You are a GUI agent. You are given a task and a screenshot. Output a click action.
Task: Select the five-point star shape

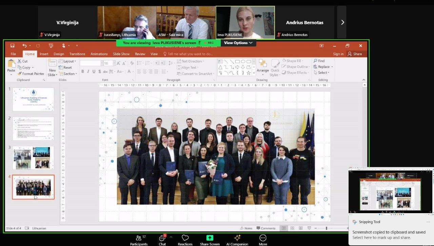coord(249,73)
